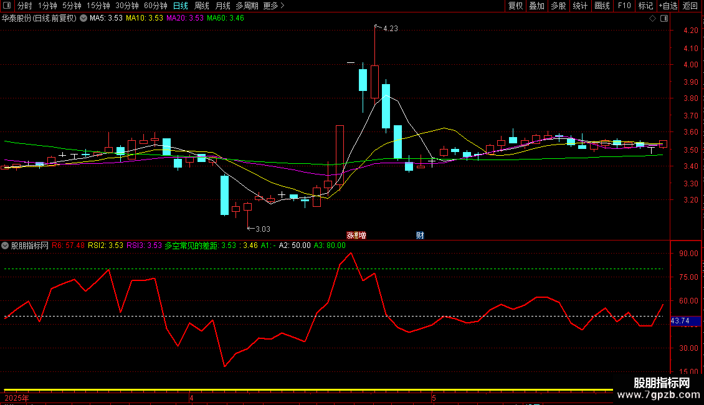The height and width of the screenshot is (405, 704).
Task: Open the 多股 multi-stock view
Action: click(x=558, y=6)
